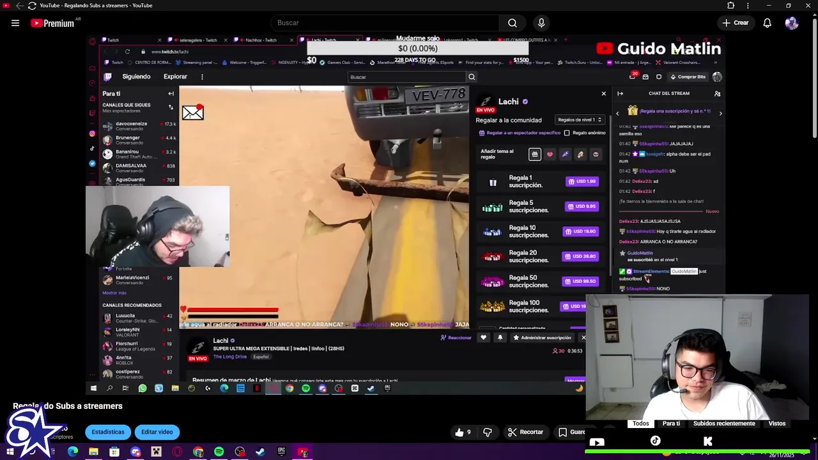Focus the YouTube Buscar search field
818x460 pixels.
coord(385,23)
